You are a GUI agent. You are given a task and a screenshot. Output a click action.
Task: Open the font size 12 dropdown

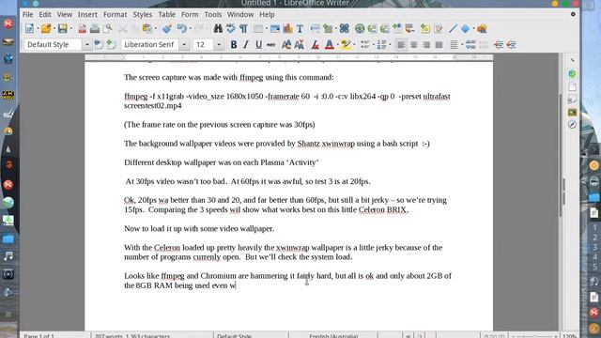pyautogui.click(x=219, y=44)
